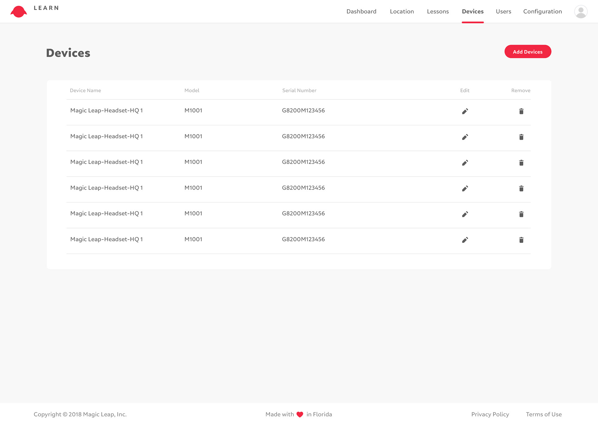Open the Dashboard tab

tap(361, 12)
